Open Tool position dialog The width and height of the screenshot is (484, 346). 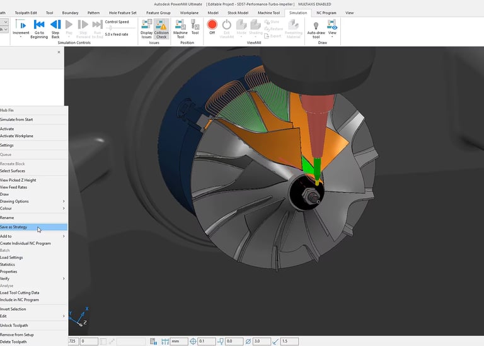pos(195,26)
